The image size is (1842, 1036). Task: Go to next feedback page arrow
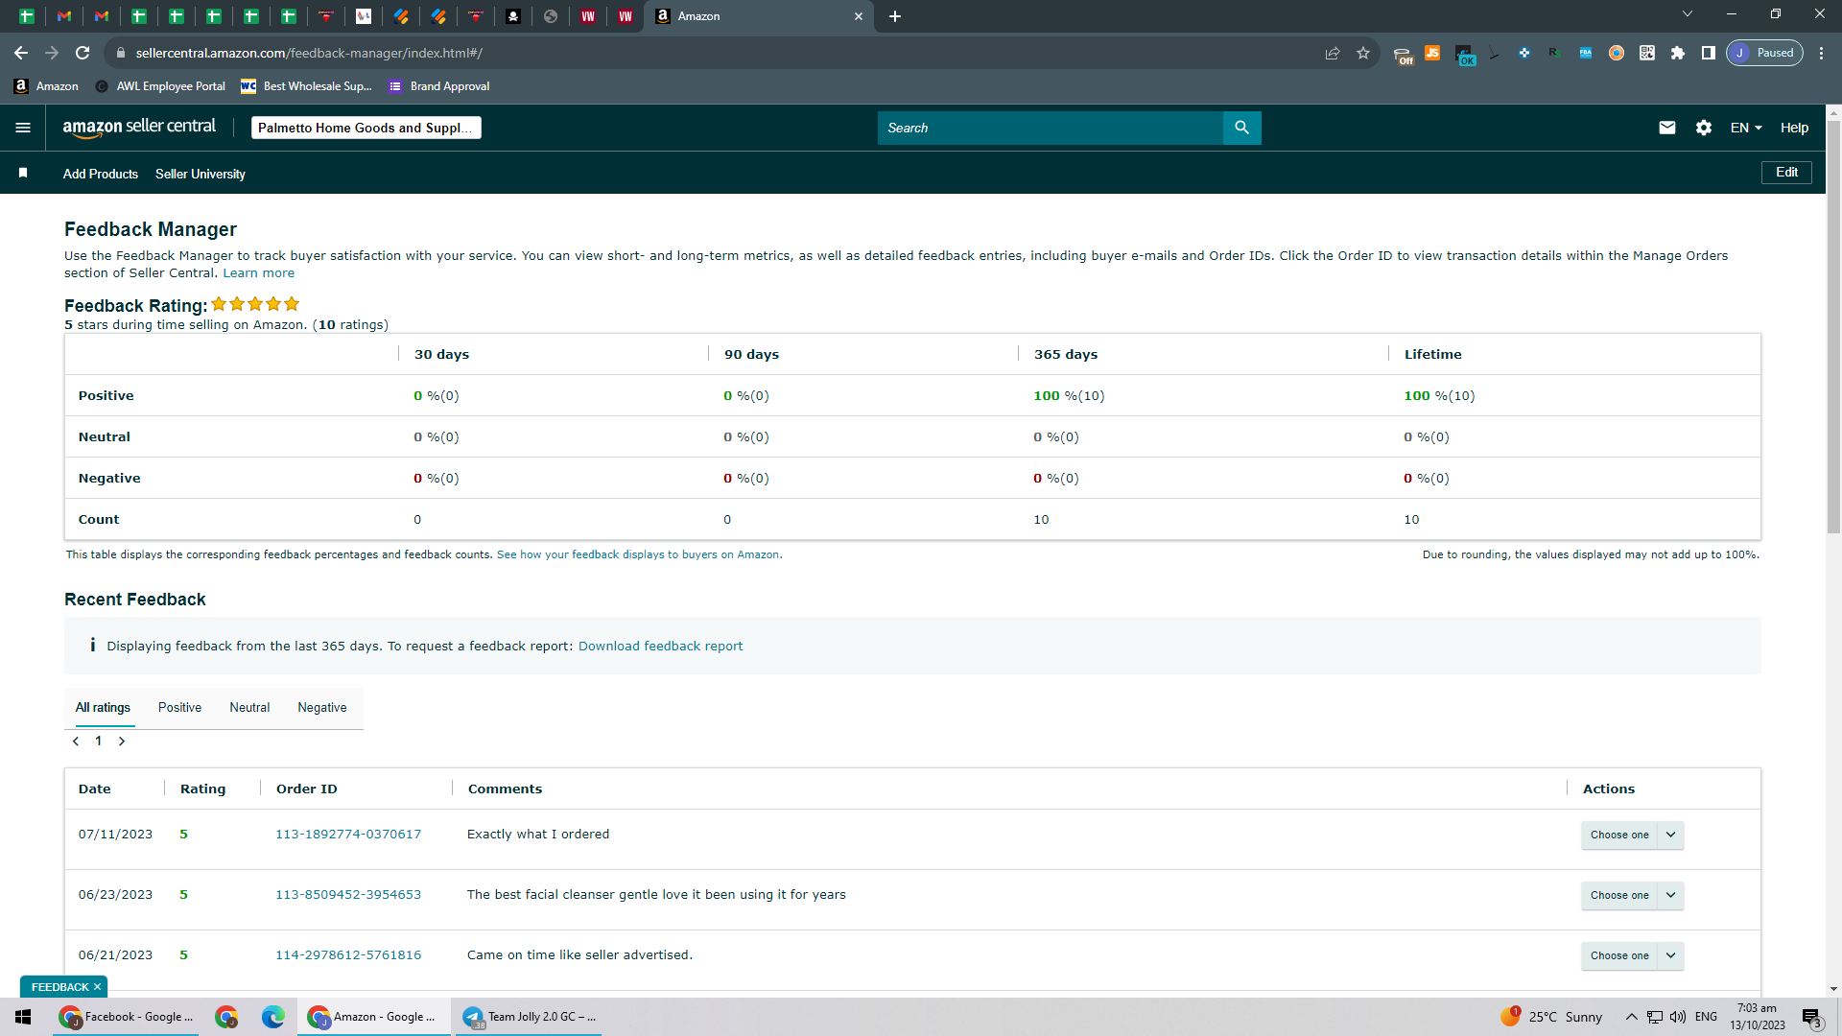pyautogui.click(x=122, y=741)
